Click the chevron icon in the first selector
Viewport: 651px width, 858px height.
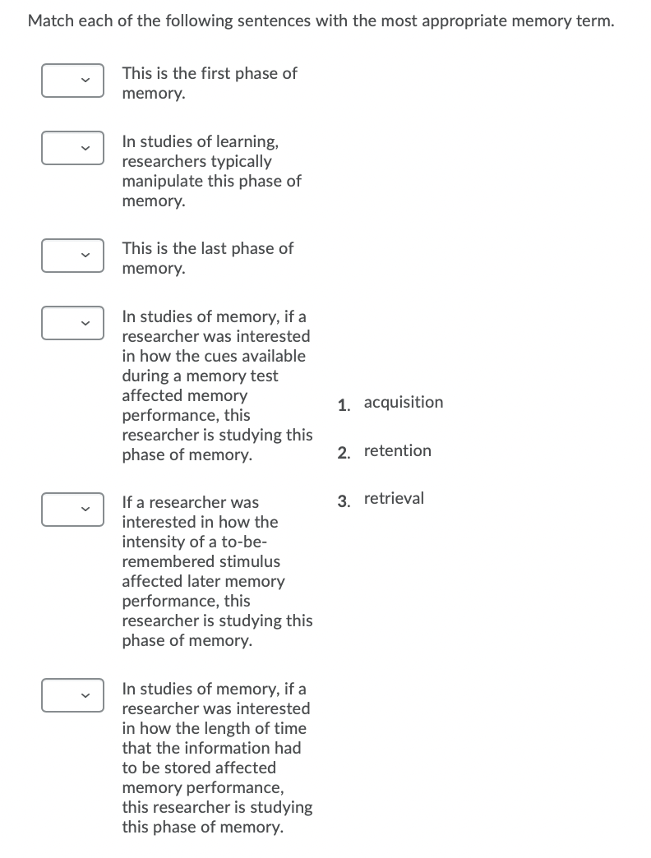tap(85, 81)
